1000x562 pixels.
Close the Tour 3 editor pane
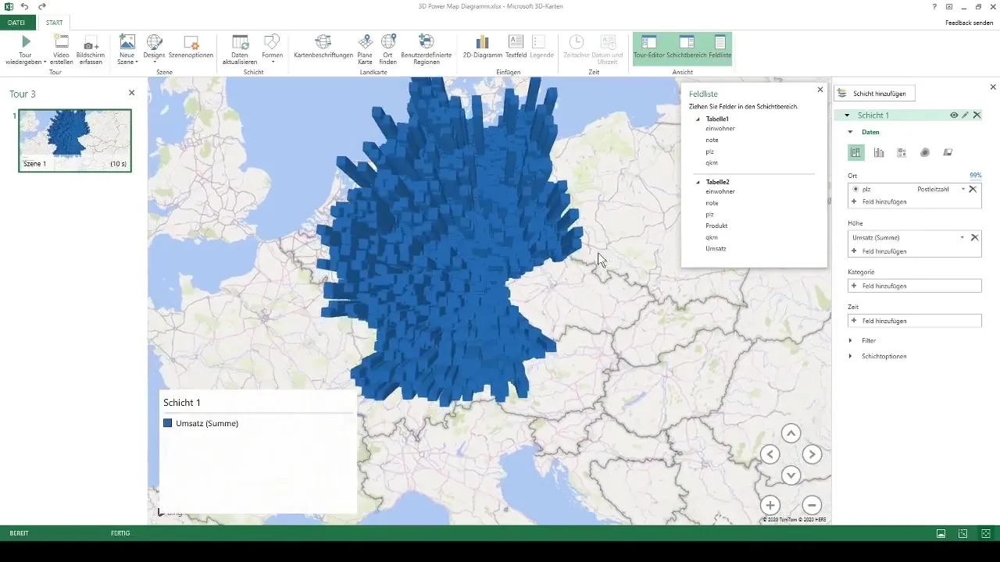(131, 93)
